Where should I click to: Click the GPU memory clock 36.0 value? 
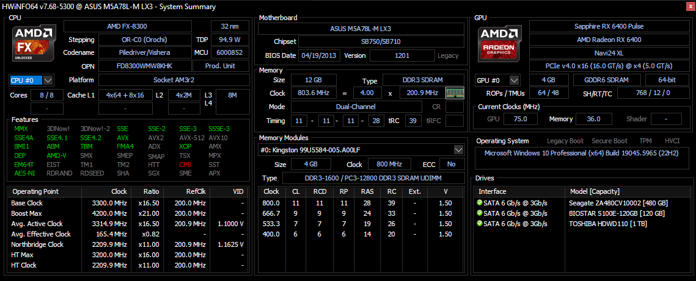point(593,119)
